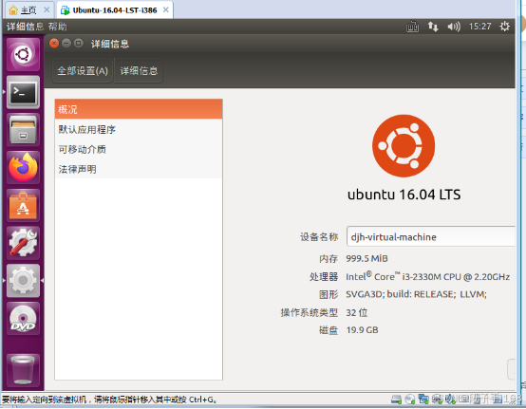Click the SVGA3D graphics value
The height and width of the screenshot is (409, 526).
(416, 294)
